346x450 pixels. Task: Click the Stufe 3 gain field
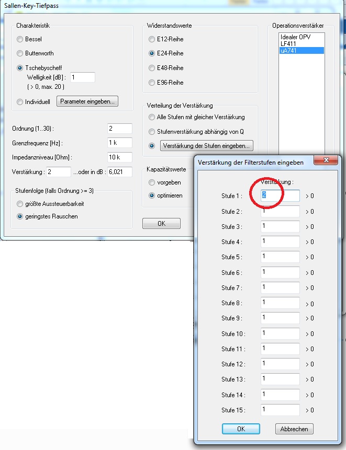tap(280, 226)
